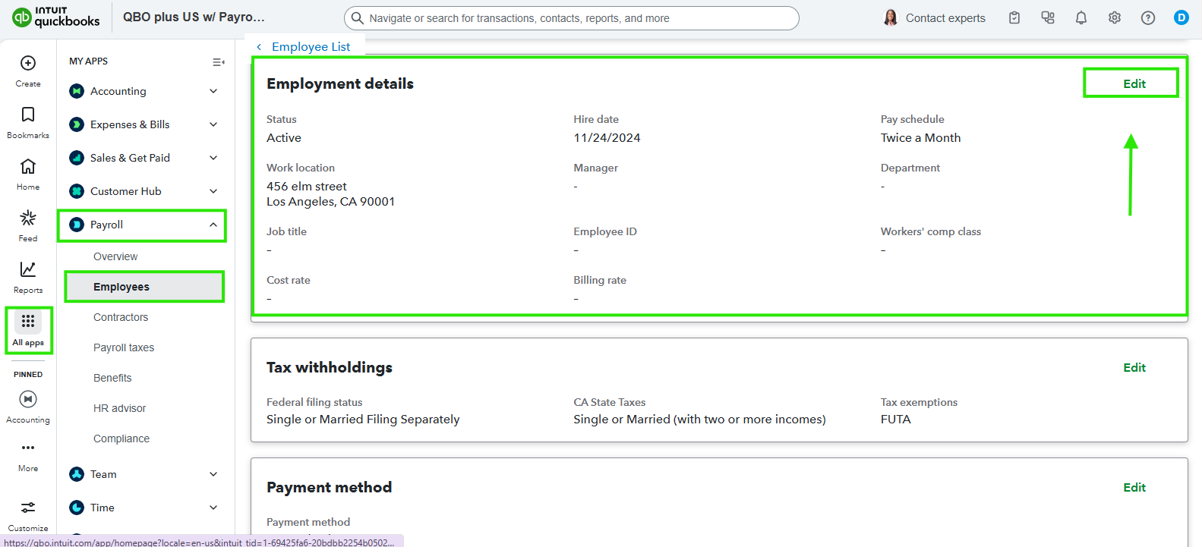
Task: Click the Payroll app icon
Action: pyautogui.click(x=77, y=225)
